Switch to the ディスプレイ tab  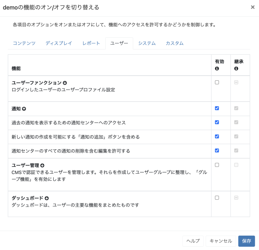coord(59,43)
